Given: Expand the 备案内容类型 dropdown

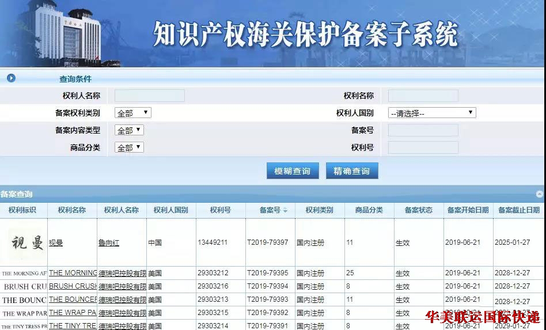Looking at the screenshot, I should 129,130.
